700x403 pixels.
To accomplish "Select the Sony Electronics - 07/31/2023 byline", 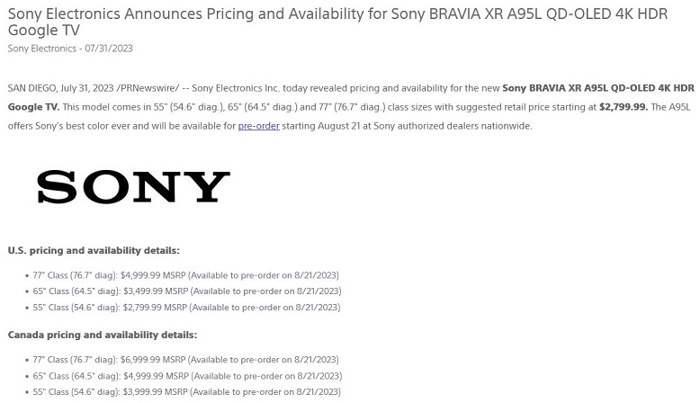I will pos(70,49).
